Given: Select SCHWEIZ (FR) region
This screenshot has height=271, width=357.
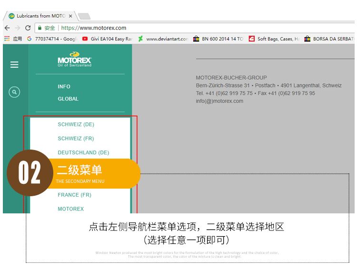Looking at the screenshot, I should pyautogui.click(x=76, y=139).
